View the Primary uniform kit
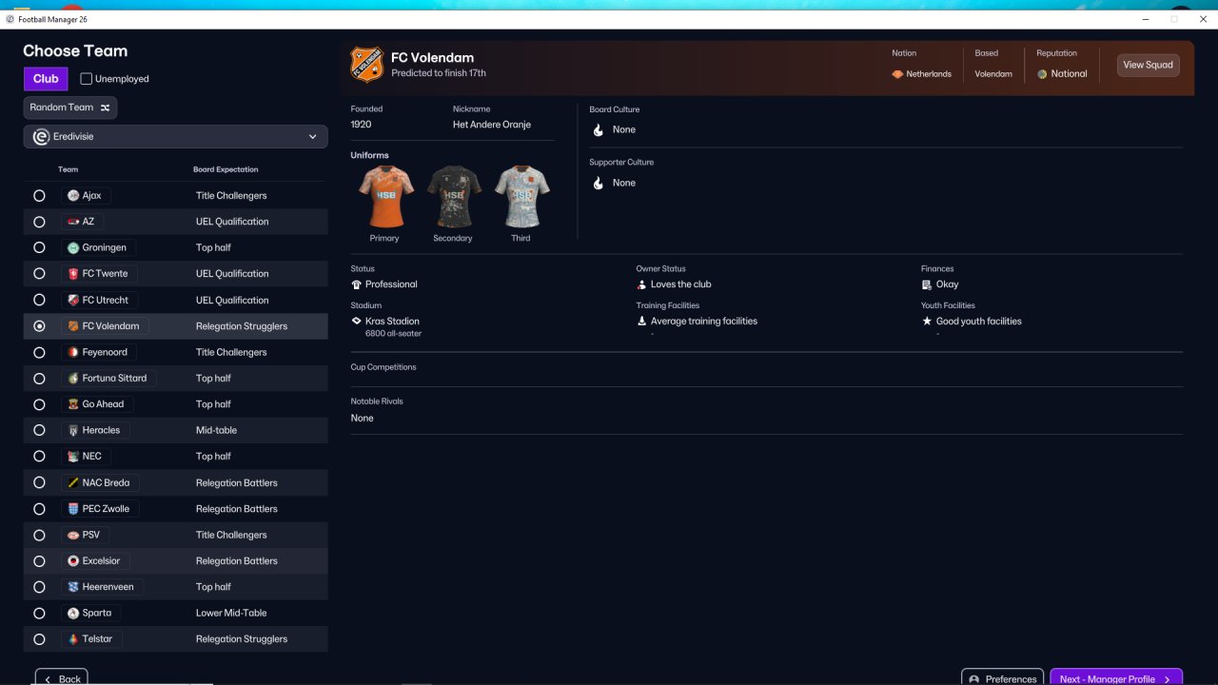 click(x=385, y=197)
